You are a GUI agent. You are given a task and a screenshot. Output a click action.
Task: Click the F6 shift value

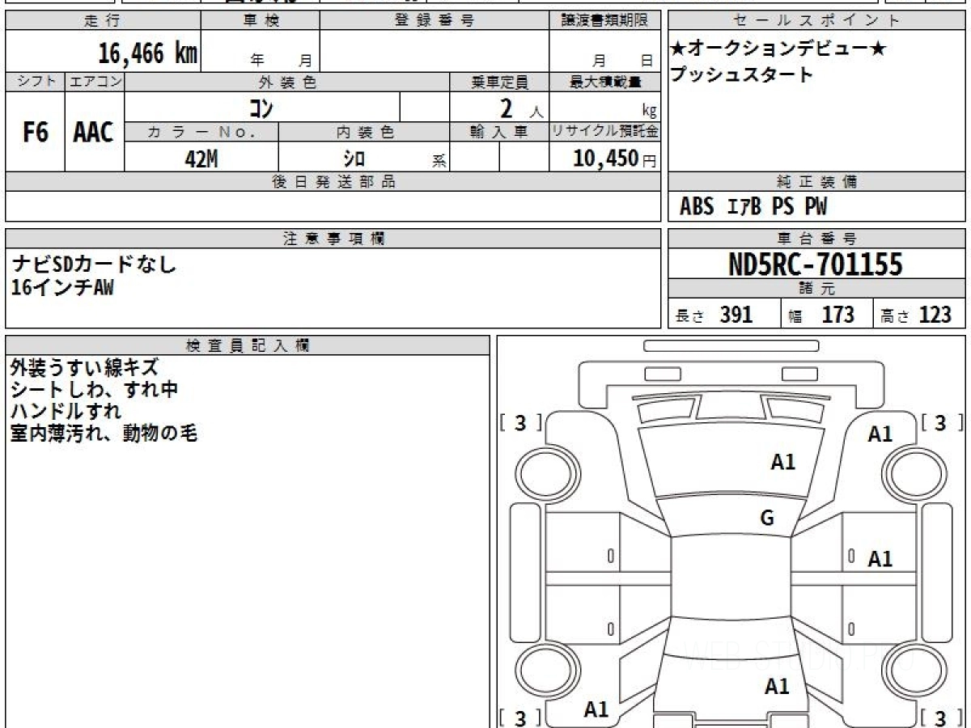[36, 133]
